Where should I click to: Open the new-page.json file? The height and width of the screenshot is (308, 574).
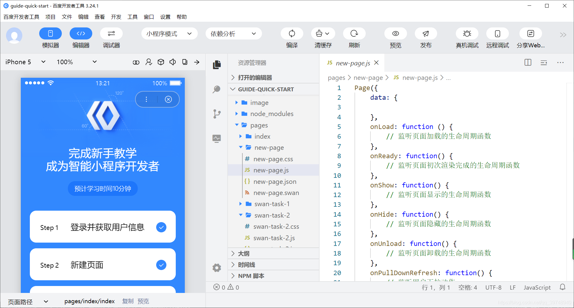[x=275, y=181]
